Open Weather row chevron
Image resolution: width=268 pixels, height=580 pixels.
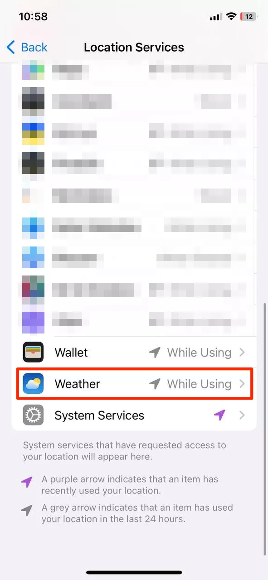click(x=242, y=384)
